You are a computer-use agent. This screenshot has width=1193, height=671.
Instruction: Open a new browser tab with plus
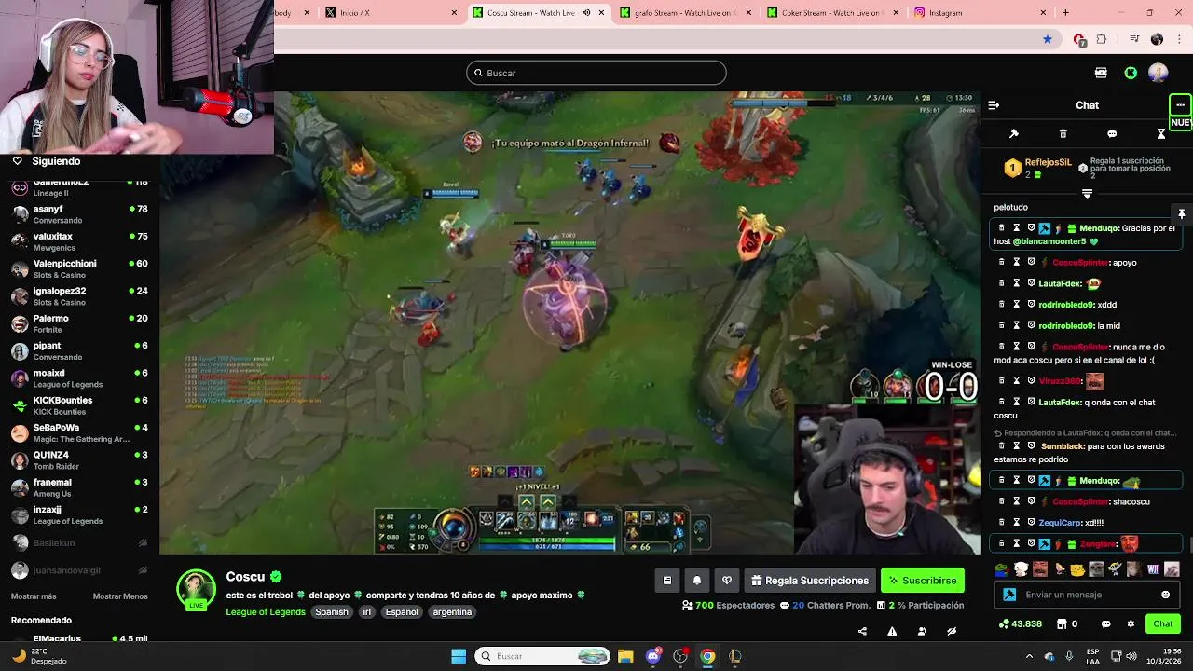coord(1065,13)
